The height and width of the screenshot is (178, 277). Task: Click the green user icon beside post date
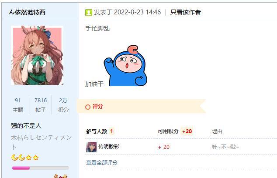pos(89,13)
